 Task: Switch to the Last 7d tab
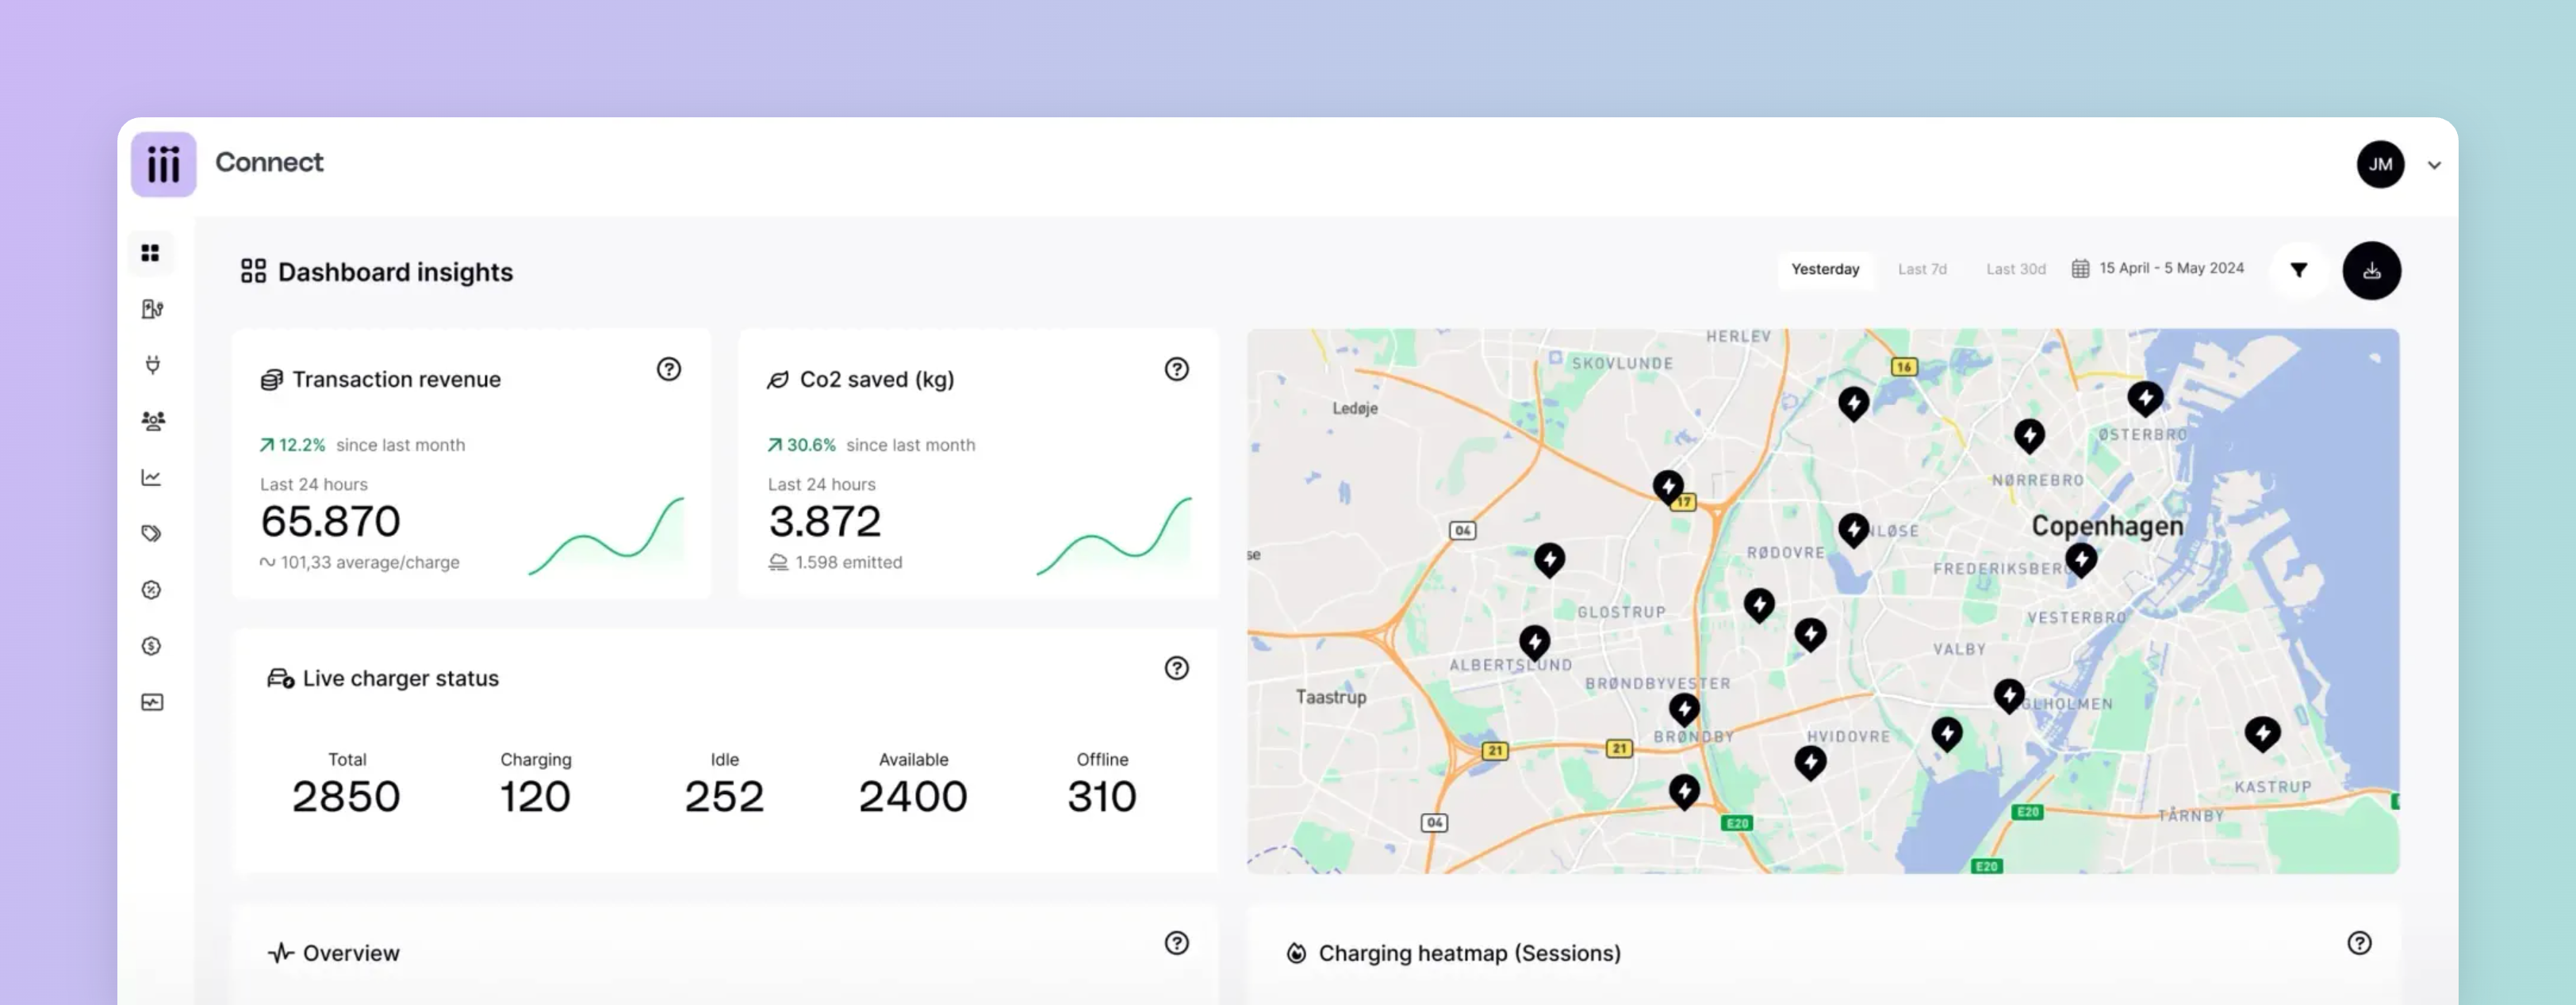click(1922, 269)
